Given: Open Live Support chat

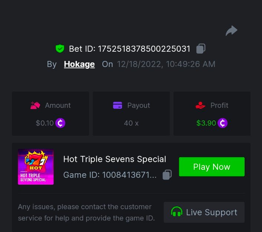Looking at the screenshot, I should coord(204,212).
